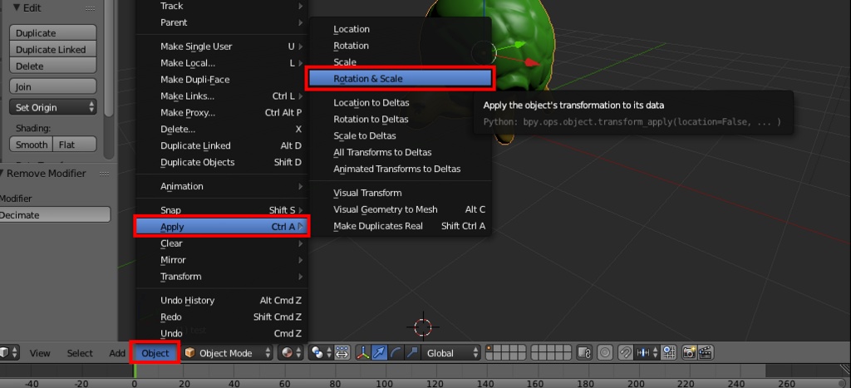851x388 pixels.
Task: Enable the translate manipulator arrow icon
Action: pos(380,353)
